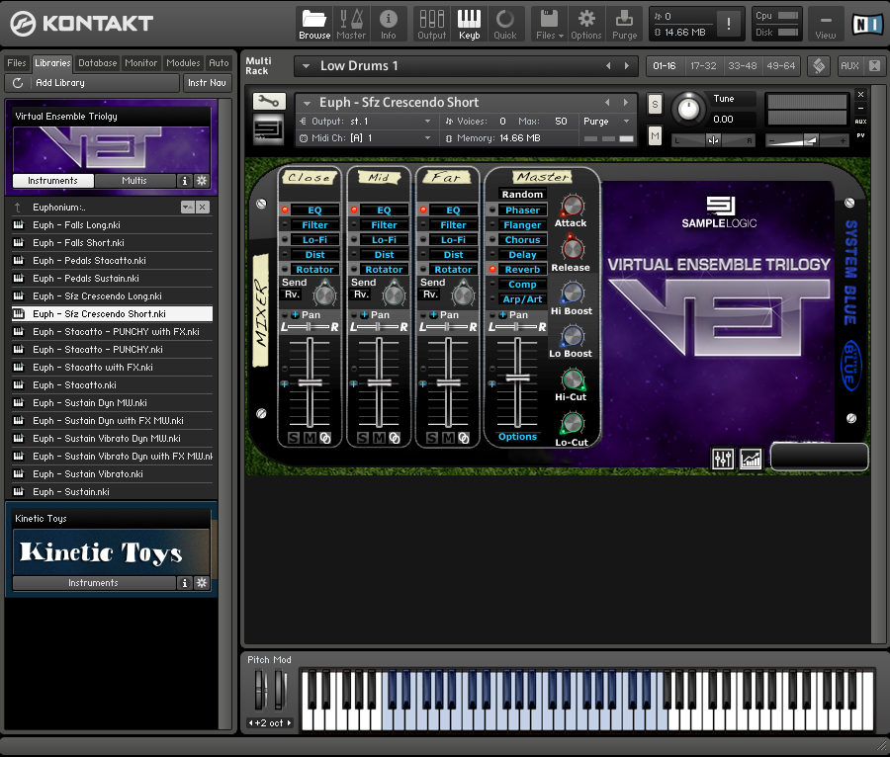Open Kinetic Toys Instruments button
890x757 pixels.
[x=94, y=583]
